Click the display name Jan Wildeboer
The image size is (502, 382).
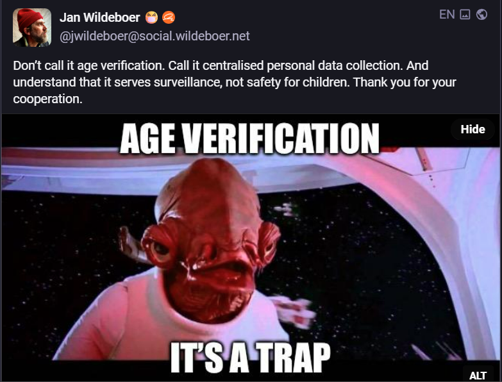(99, 17)
